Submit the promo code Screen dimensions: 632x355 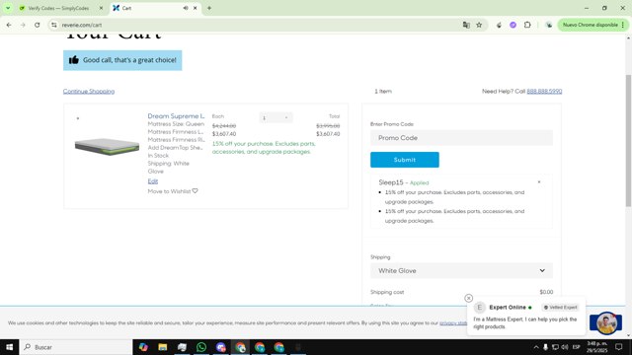click(405, 160)
